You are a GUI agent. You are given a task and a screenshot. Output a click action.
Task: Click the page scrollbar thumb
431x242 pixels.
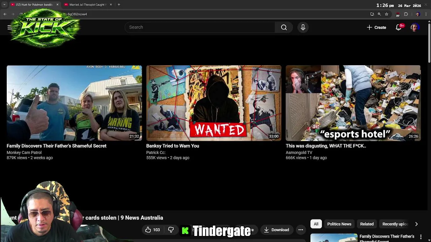point(429,43)
